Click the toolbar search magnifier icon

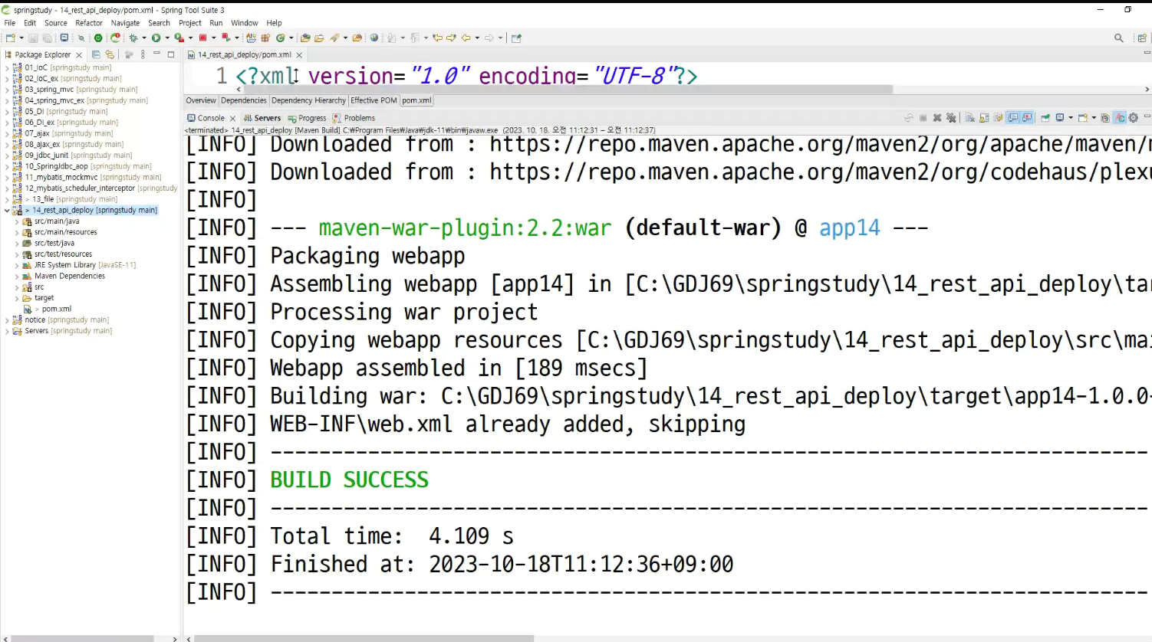coord(1119,38)
